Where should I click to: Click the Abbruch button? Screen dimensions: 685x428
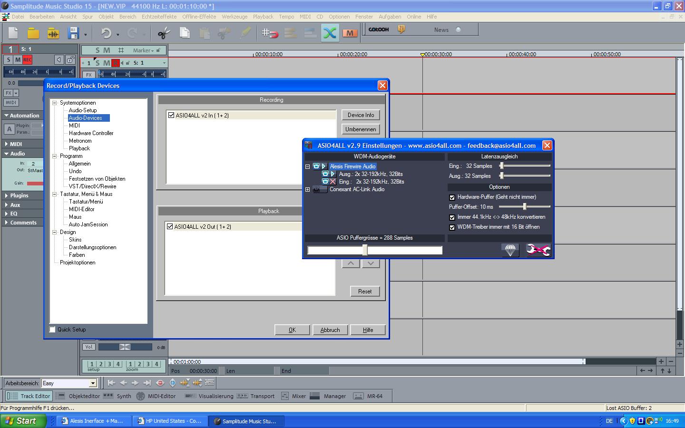[330, 330]
